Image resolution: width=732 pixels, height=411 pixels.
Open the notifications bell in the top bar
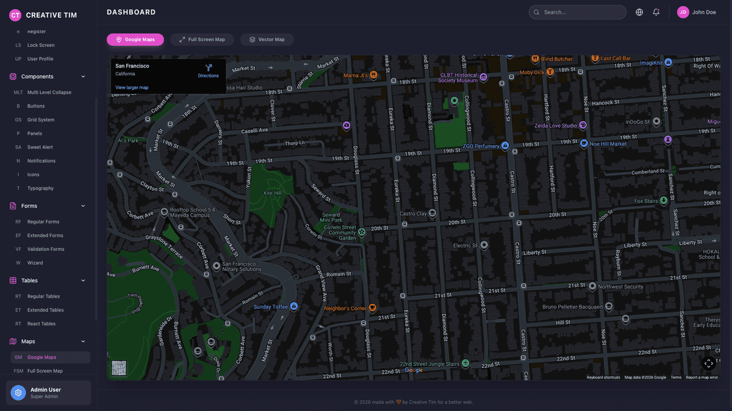(x=656, y=12)
